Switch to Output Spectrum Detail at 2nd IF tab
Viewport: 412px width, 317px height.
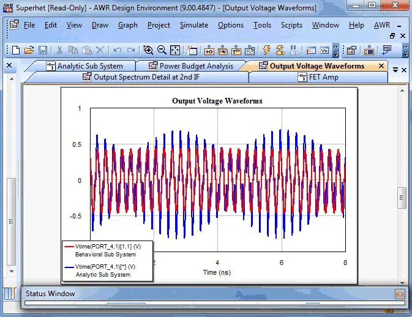141,77
